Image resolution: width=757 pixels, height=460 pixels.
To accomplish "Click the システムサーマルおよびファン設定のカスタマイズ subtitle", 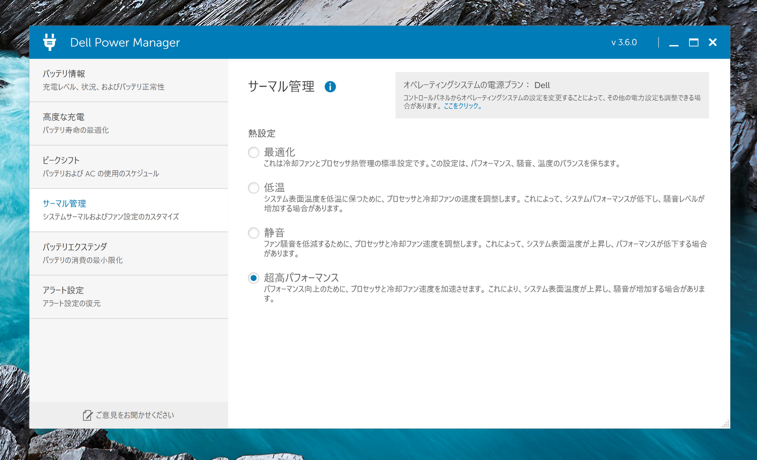I will [x=111, y=217].
